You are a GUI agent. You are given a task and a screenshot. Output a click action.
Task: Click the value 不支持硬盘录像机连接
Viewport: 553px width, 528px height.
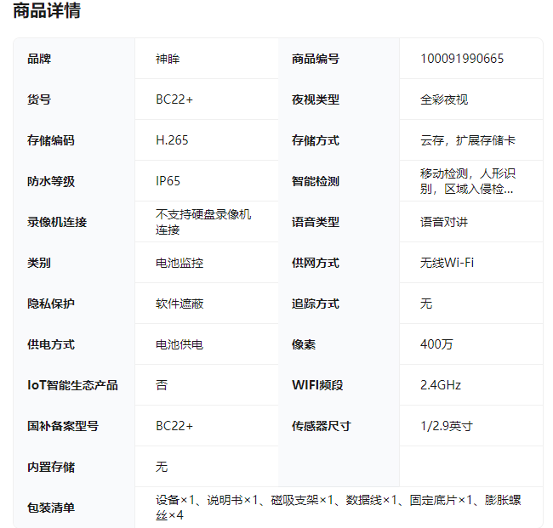click(x=203, y=222)
